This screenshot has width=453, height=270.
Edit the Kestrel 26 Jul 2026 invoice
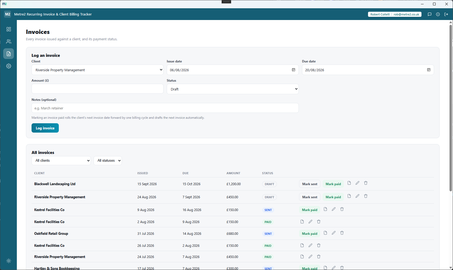310,245
